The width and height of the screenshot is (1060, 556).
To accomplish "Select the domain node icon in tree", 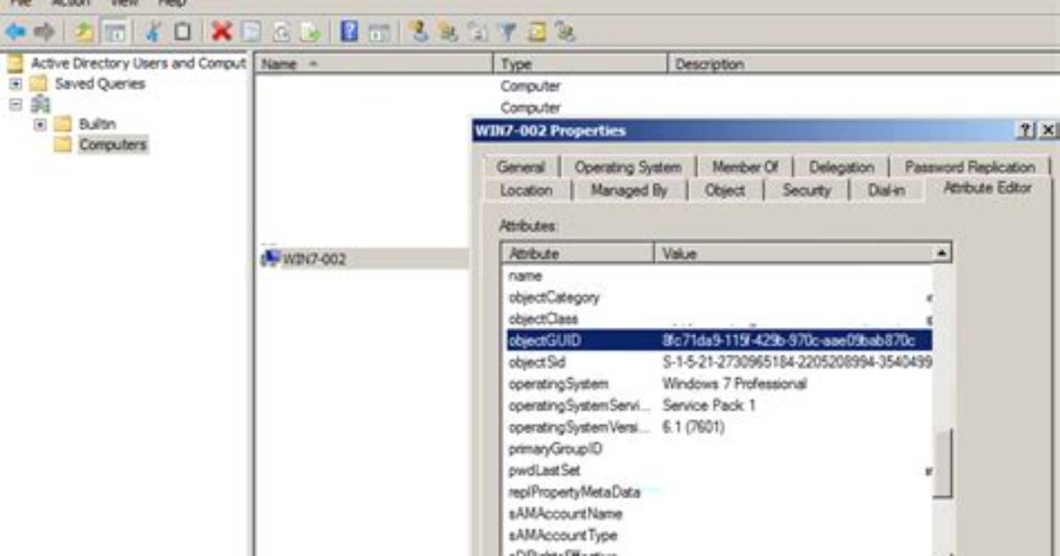I will pos(41,104).
